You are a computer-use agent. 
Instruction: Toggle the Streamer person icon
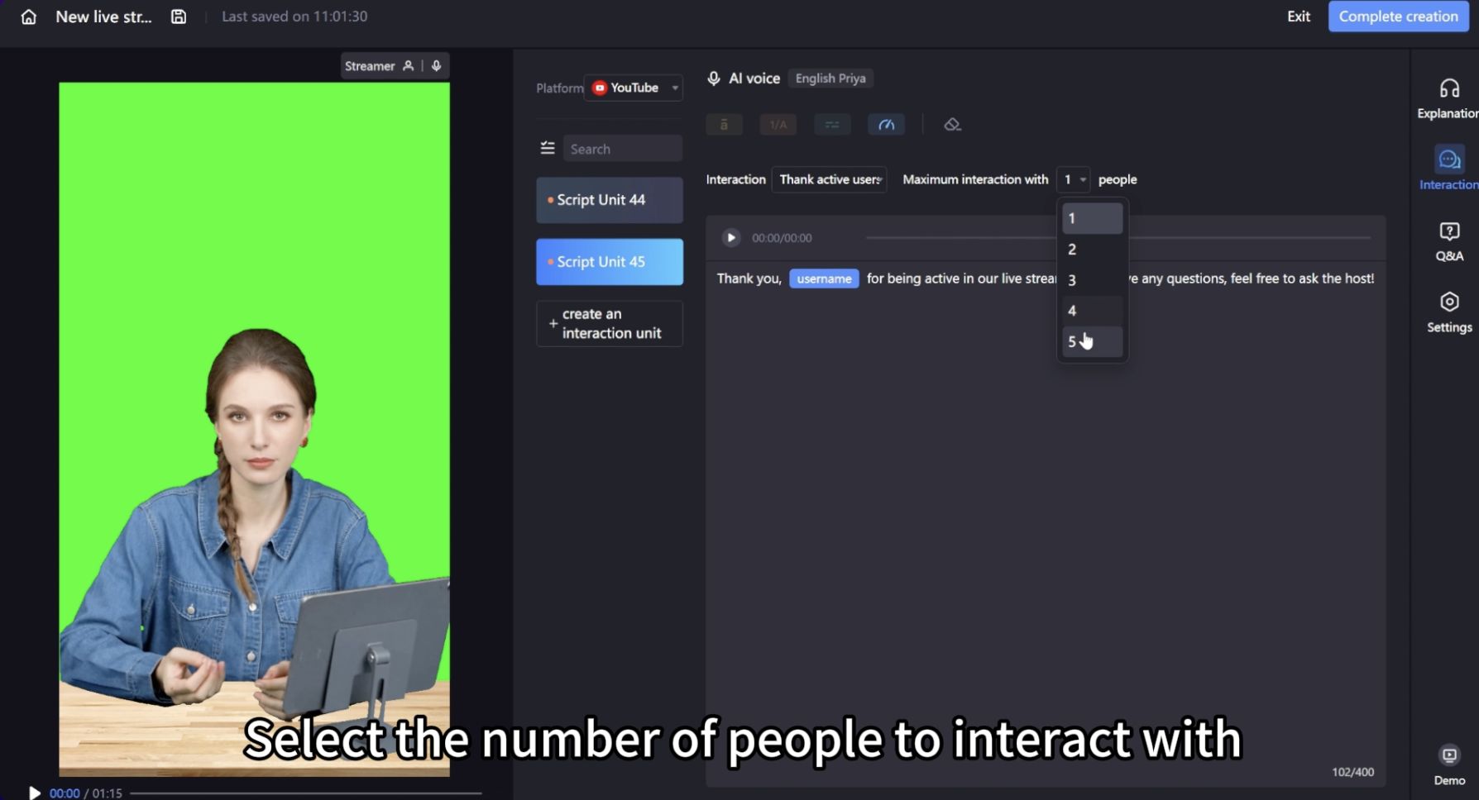[408, 66]
